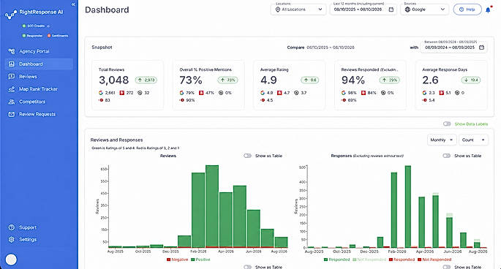This screenshot has height=269, width=501.
Task: Click the Google icon in Total Reviews card
Action: 101,93
